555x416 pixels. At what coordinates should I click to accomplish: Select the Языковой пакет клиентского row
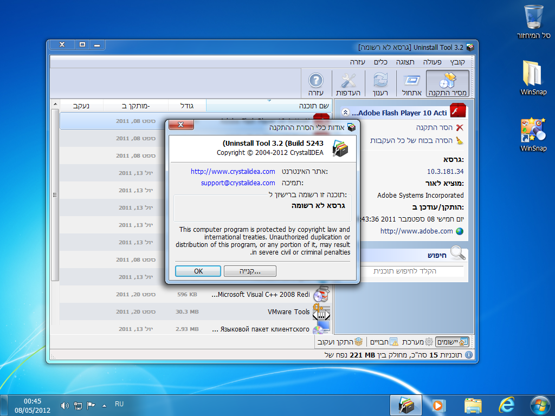(x=195, y=329)
